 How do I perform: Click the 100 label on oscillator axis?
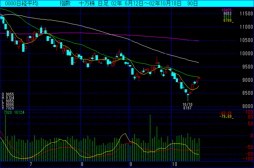[249, 112]
